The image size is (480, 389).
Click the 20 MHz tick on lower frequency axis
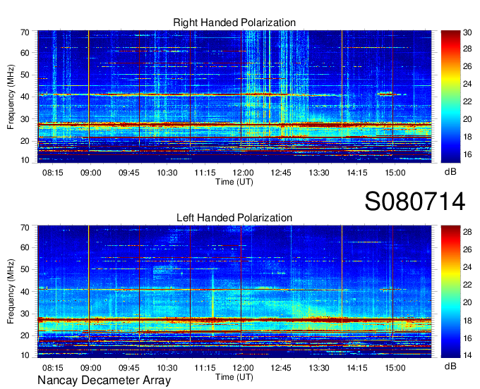point(25,336)
